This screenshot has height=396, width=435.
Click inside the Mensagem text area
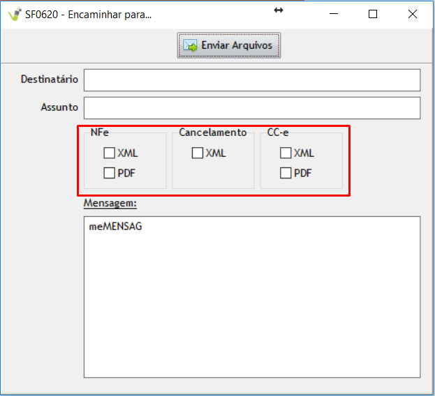click(251, 296)
